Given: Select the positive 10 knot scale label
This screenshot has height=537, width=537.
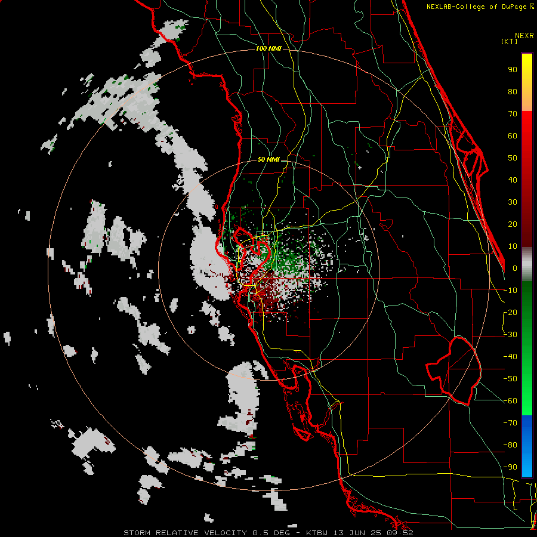Looking at the screenshot, I should (513, 246).
